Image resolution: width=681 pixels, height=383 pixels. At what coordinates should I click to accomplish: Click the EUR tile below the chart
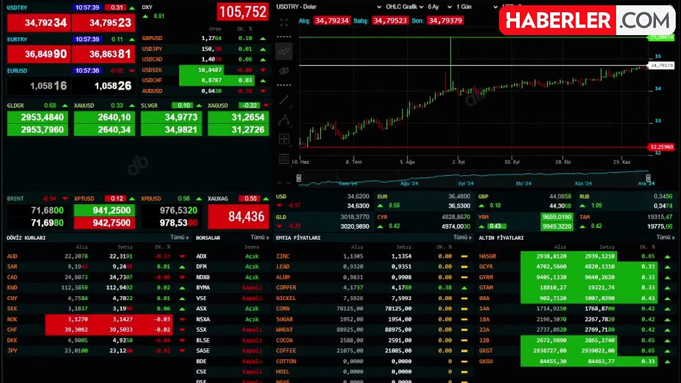tap(423, 201)
